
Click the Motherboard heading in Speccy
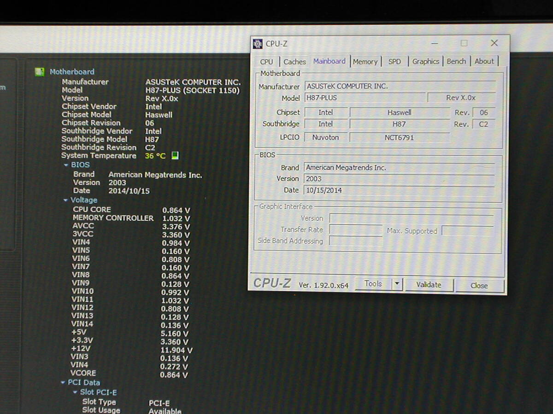coord(72,72)
